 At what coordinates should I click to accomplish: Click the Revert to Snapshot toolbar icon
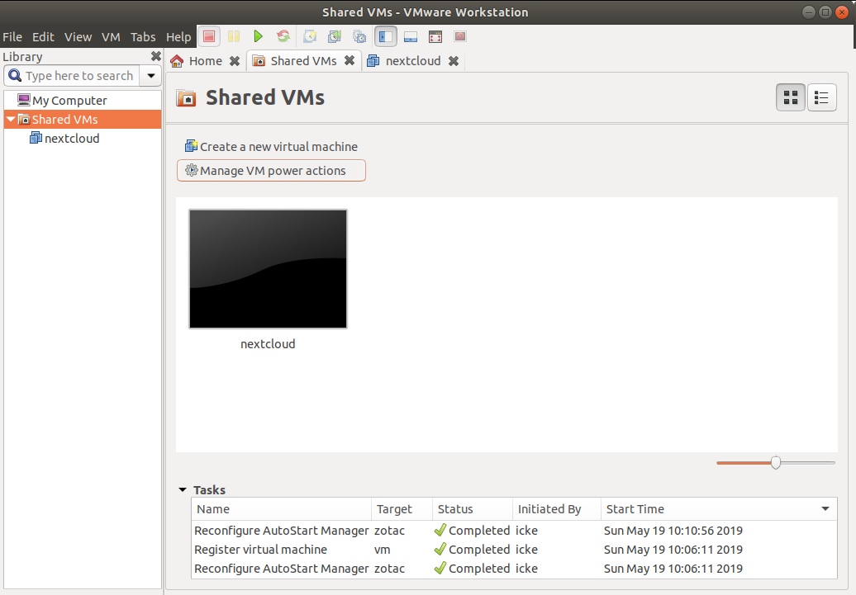click(334, 36)
